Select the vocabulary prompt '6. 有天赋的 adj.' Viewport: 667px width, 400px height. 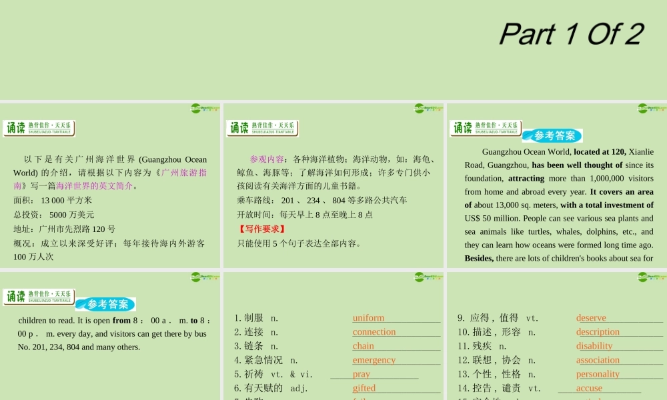[x=271, y=388]
